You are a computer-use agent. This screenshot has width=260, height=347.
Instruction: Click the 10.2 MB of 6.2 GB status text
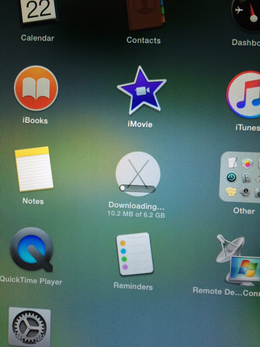coord(136,215)
